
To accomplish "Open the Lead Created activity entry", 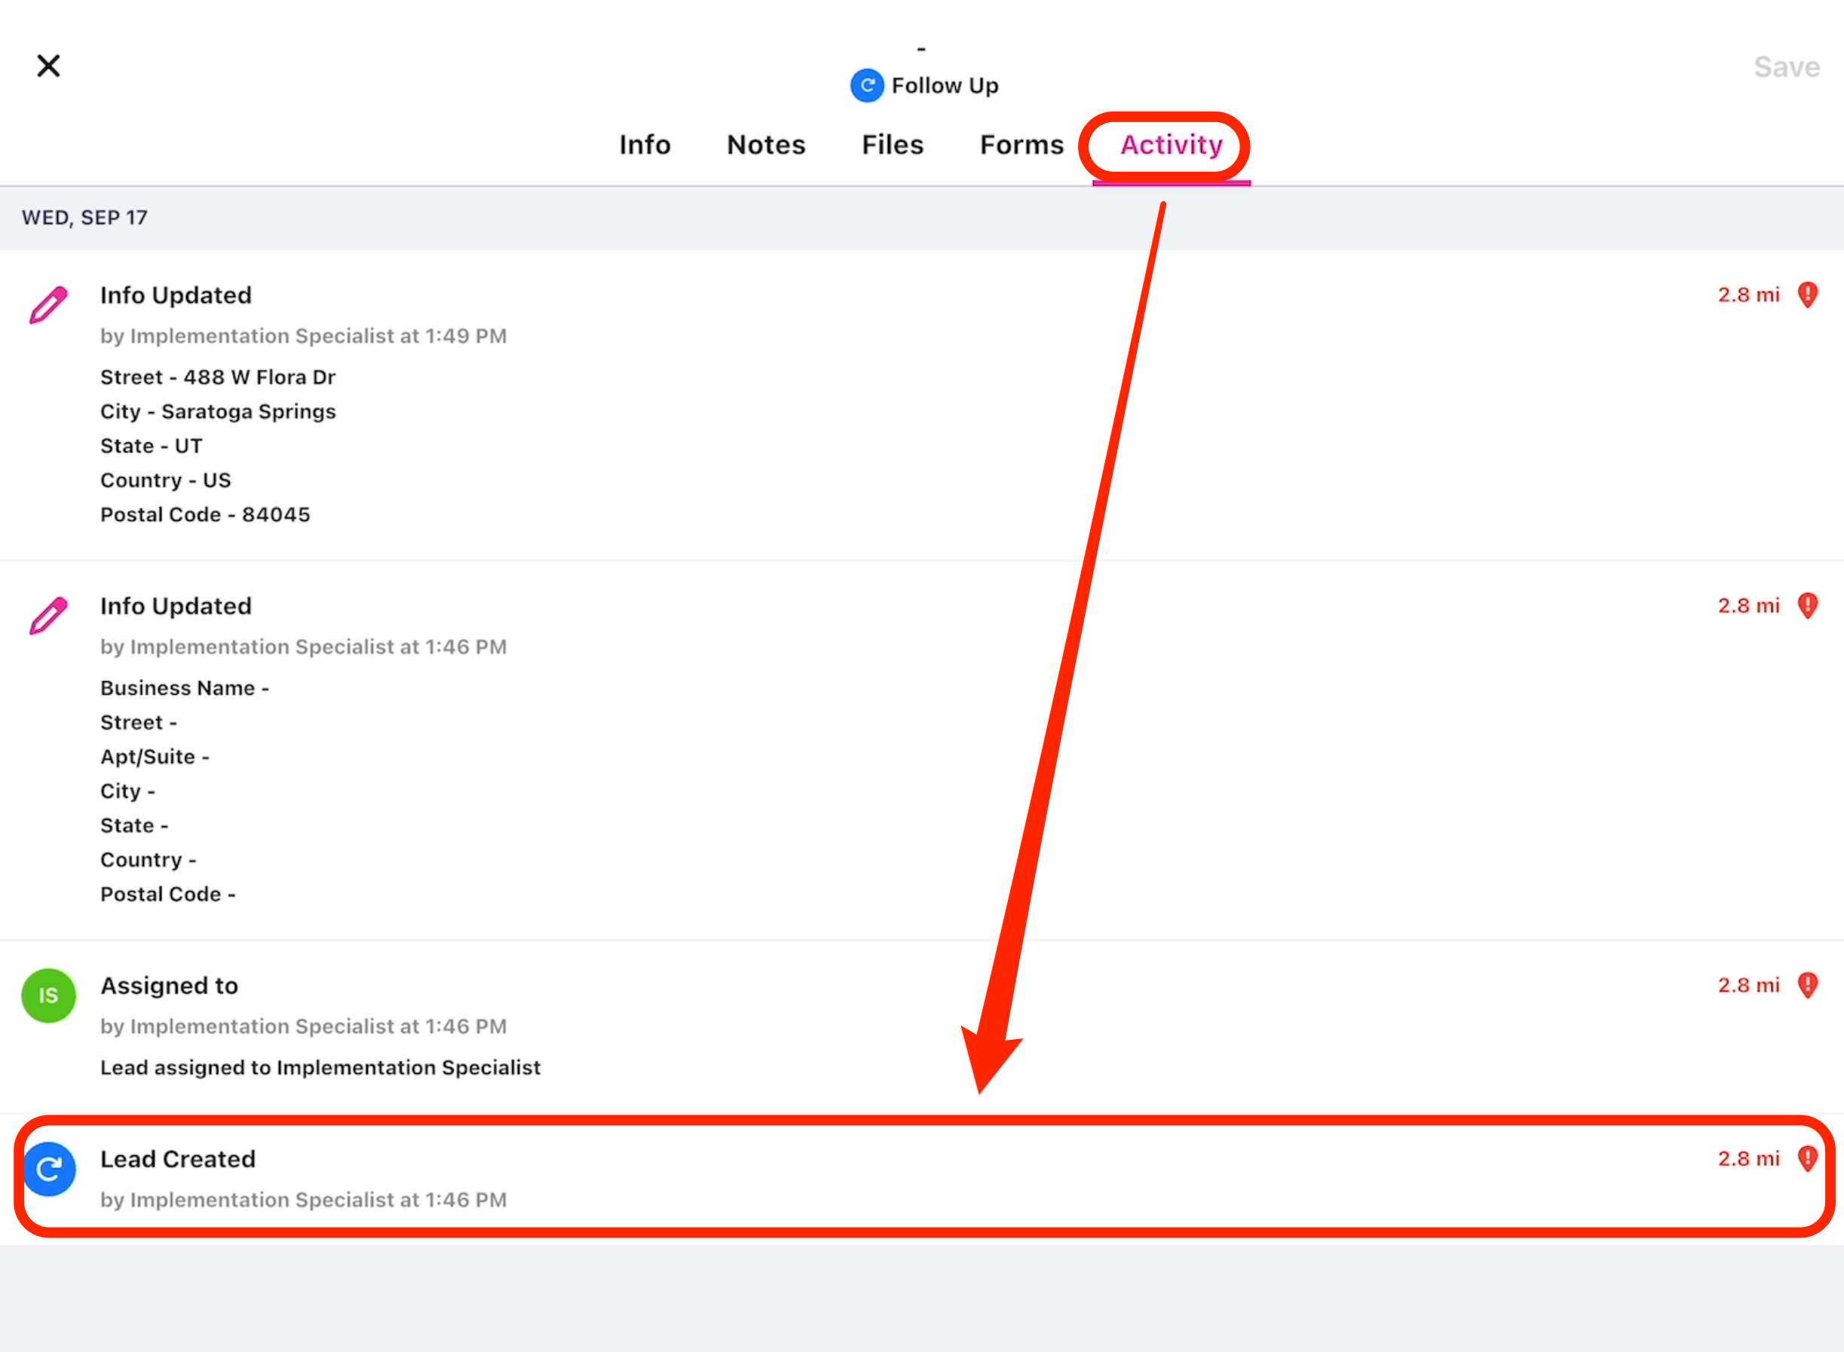I will pos(178,1159).
